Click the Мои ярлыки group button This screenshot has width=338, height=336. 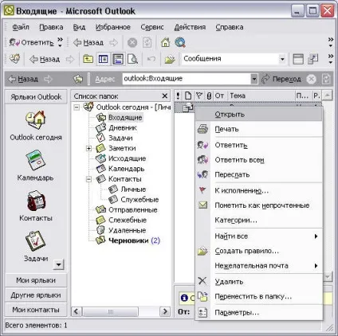click(x=36, y=280)
